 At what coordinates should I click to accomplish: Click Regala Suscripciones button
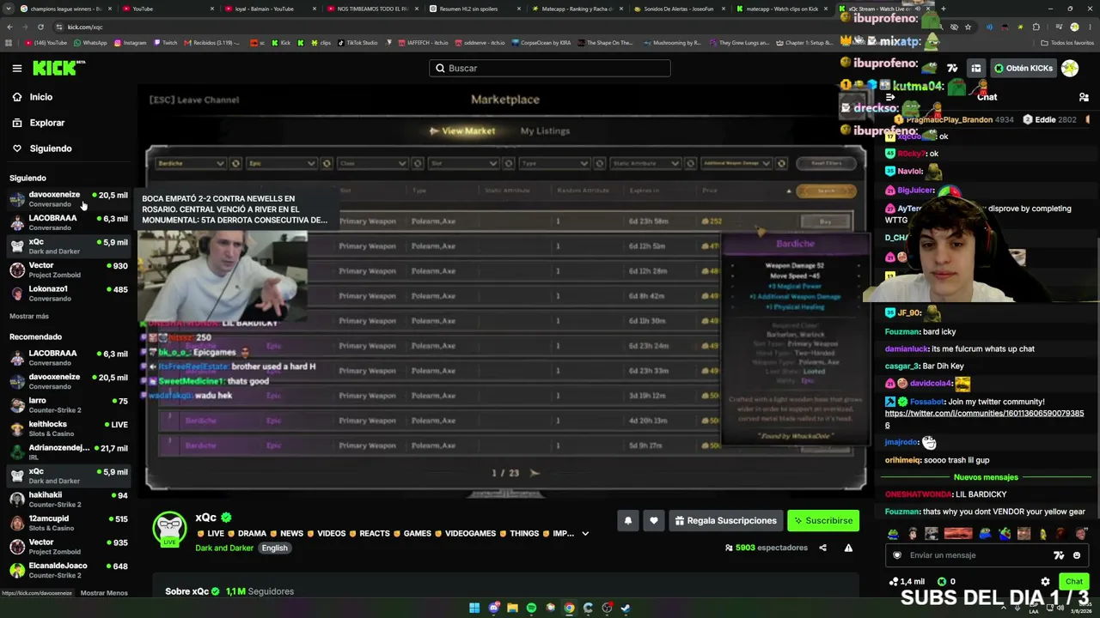coord(726,520)
